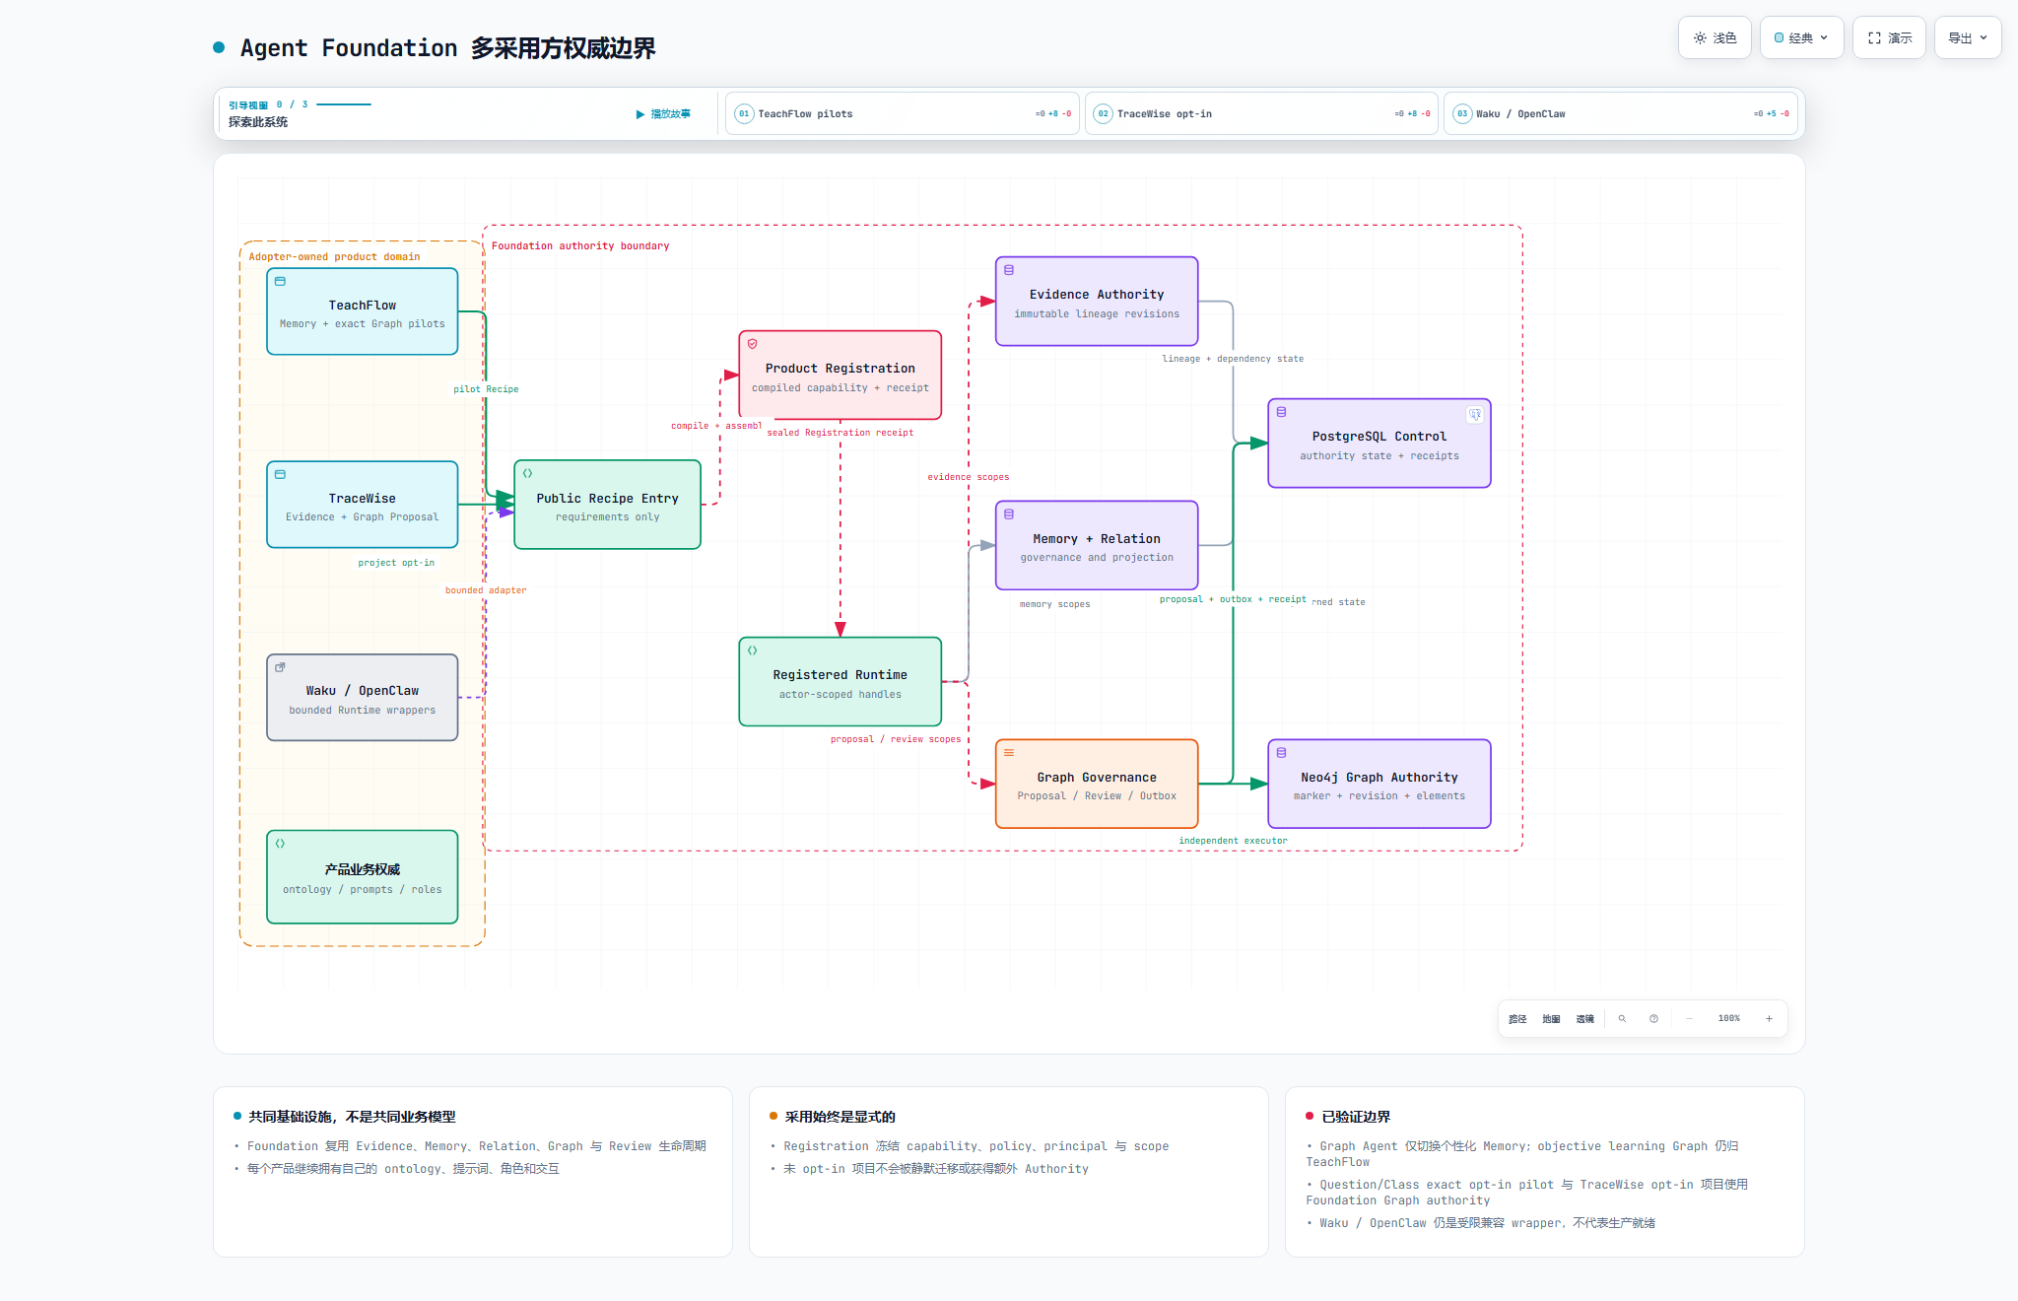Select the Waku / OpenClaw node
Image resolution: width=2018 pixels, height=1301 pixels.
click(x=363, y=698)
